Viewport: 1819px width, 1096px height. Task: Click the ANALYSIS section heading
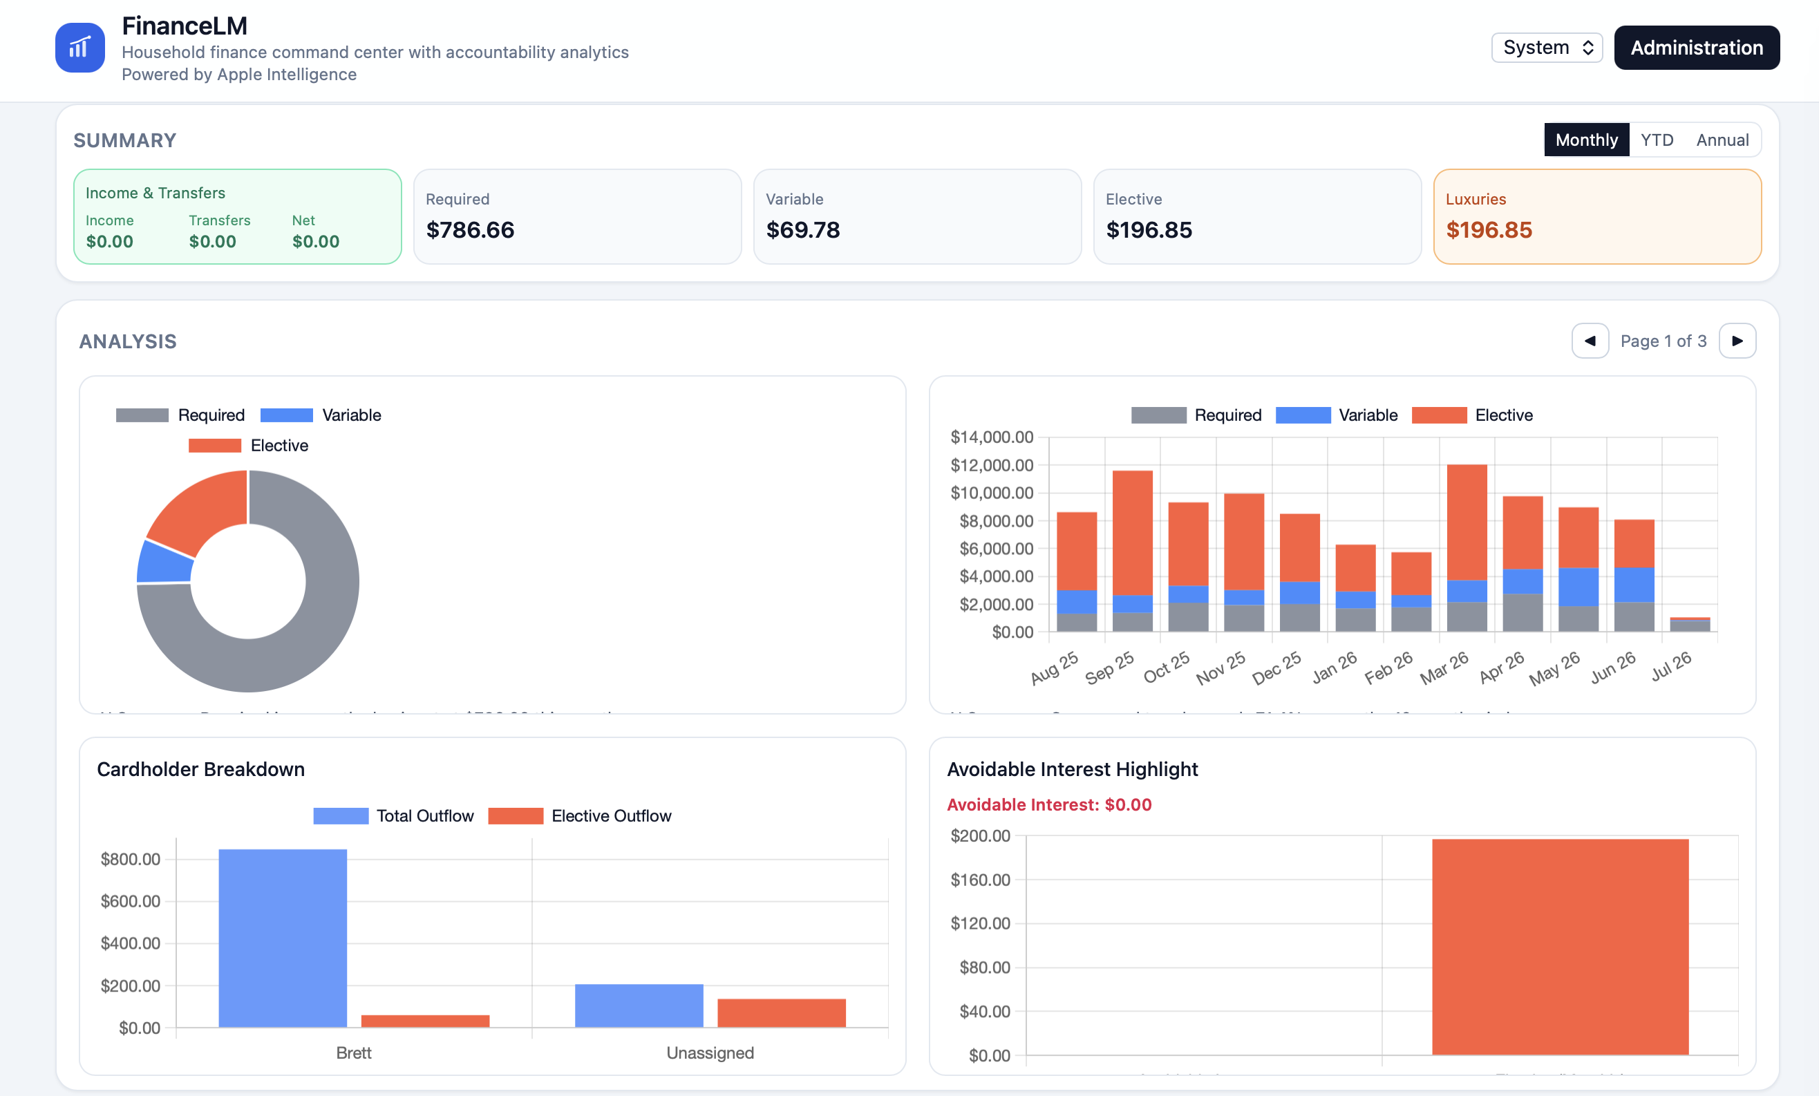[x=128, y=341]
